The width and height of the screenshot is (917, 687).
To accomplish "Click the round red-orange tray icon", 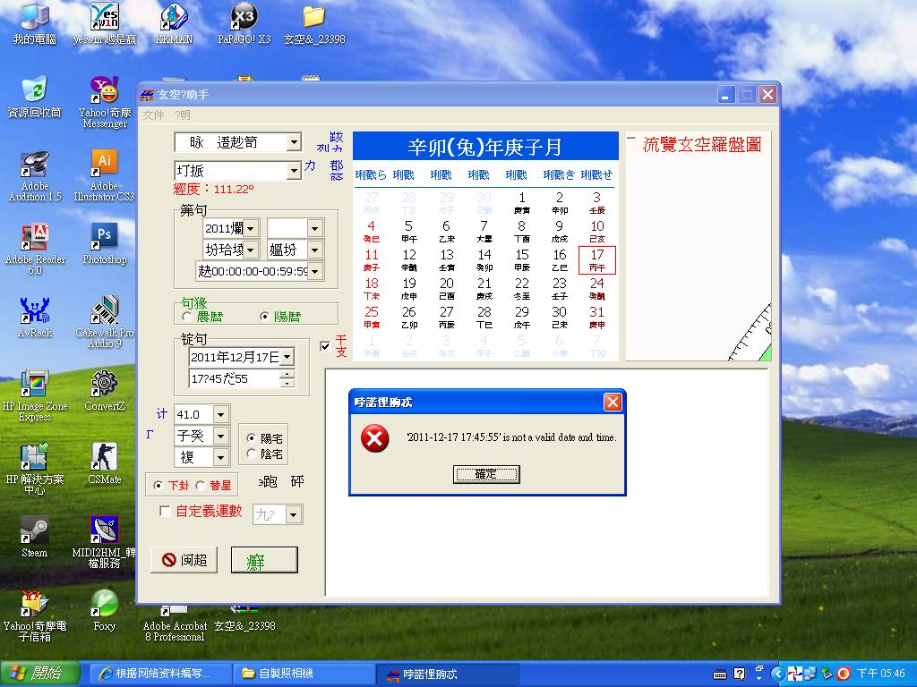I will (844, 674).
